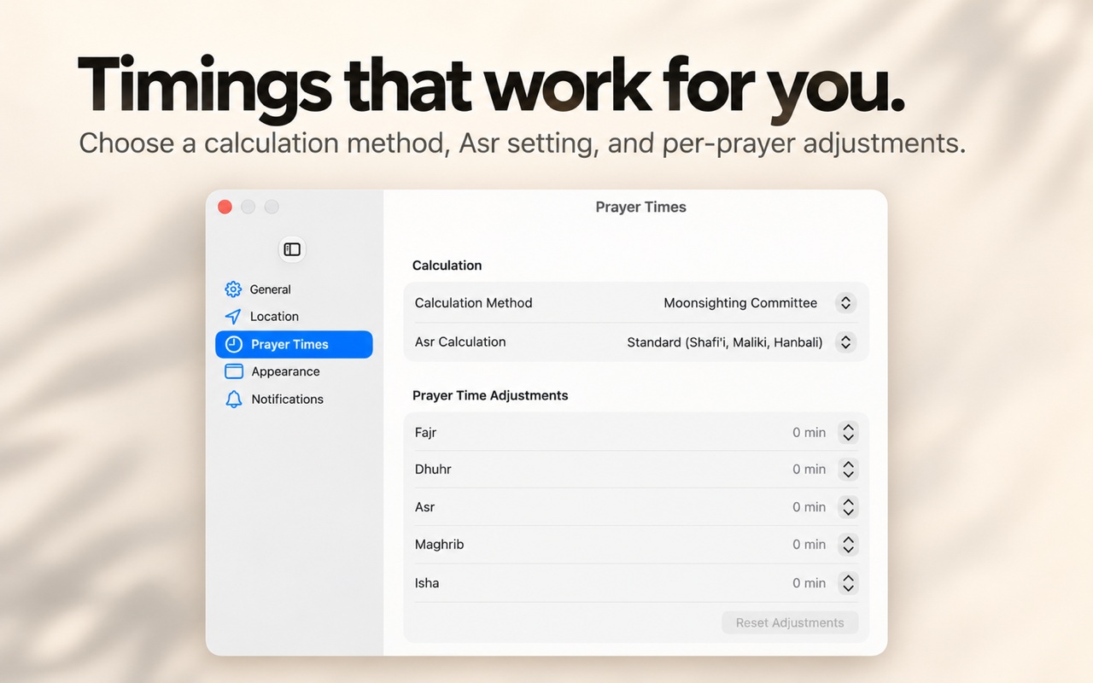Click the Standard (Shafi'i, Maliki, Hanbali) value
1093x683 pixels.
[725, 342]
